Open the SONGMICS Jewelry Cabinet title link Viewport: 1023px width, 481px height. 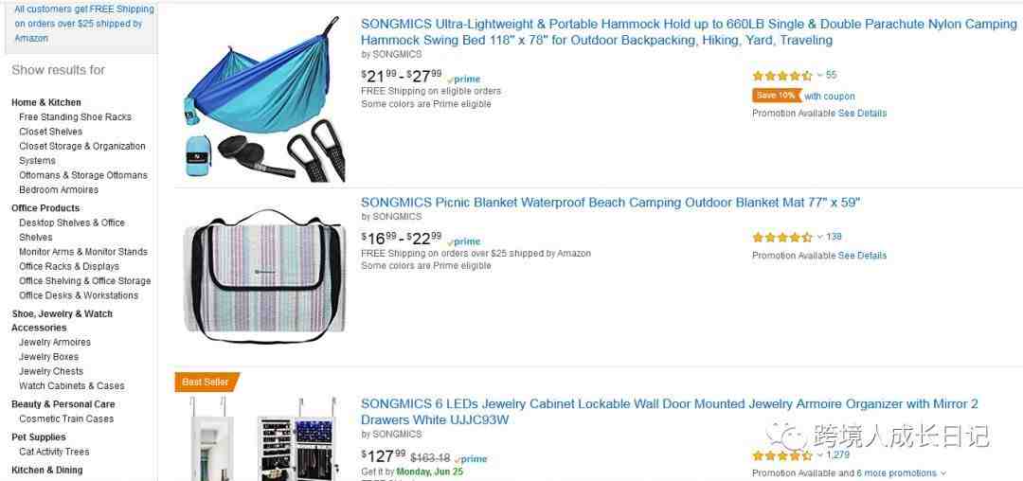tap(670, 412)
